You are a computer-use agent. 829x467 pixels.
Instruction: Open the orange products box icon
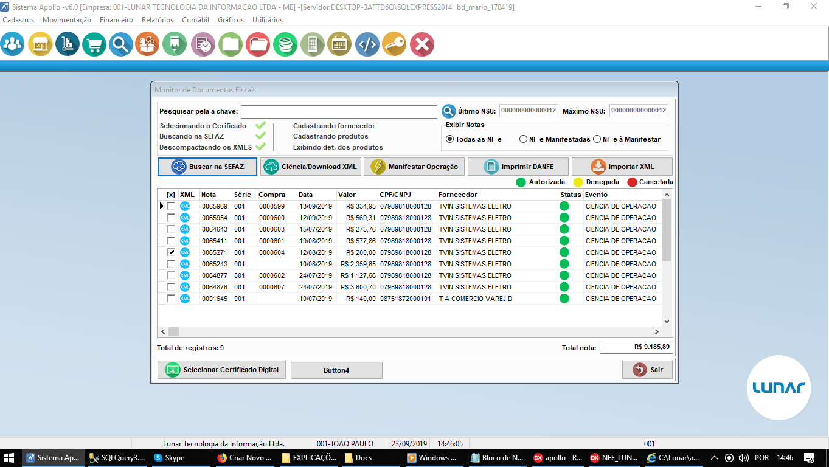(147, 44)
